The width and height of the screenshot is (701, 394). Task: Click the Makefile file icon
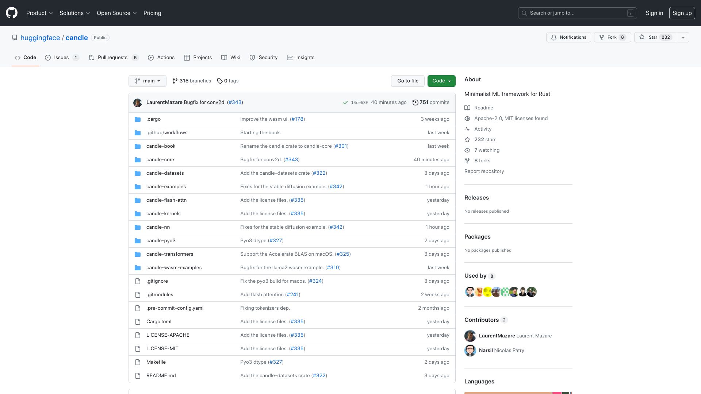[138, 362]
